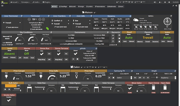Click the Ampli speaker volume button

[x=148, y=78]
